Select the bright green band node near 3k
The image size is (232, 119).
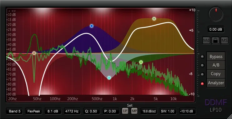pos(141,62)
